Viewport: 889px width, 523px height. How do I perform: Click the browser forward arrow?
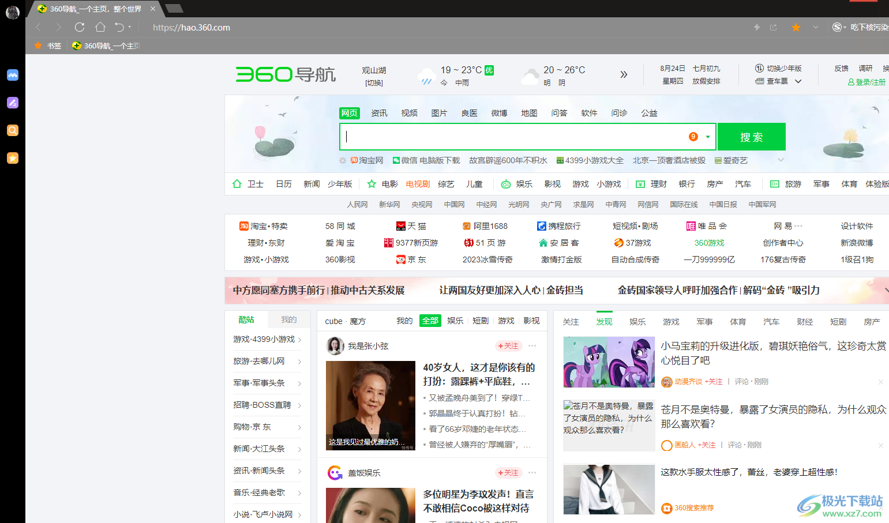point(58,27)
